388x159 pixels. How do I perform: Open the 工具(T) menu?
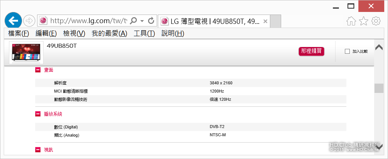tap(144, 34)
